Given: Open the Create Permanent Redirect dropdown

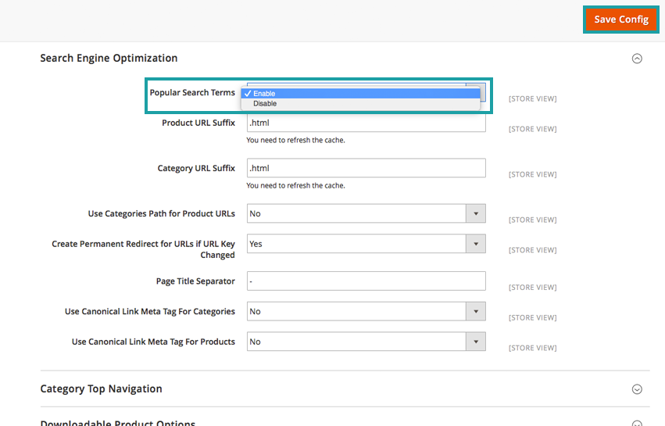Looking at the screenshot, I should pos(366,244).
